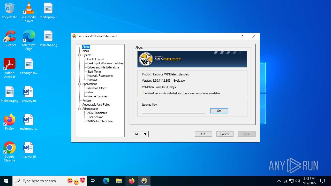
Task: Open the Google Chrome desktop shortcut
Action: pyautogui.click(x=10, y=152)
